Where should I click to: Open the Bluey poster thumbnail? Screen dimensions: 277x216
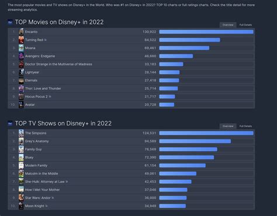click(21, 158)
